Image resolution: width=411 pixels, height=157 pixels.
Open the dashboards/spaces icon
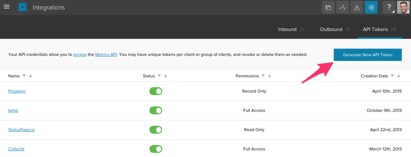point(328,7)
